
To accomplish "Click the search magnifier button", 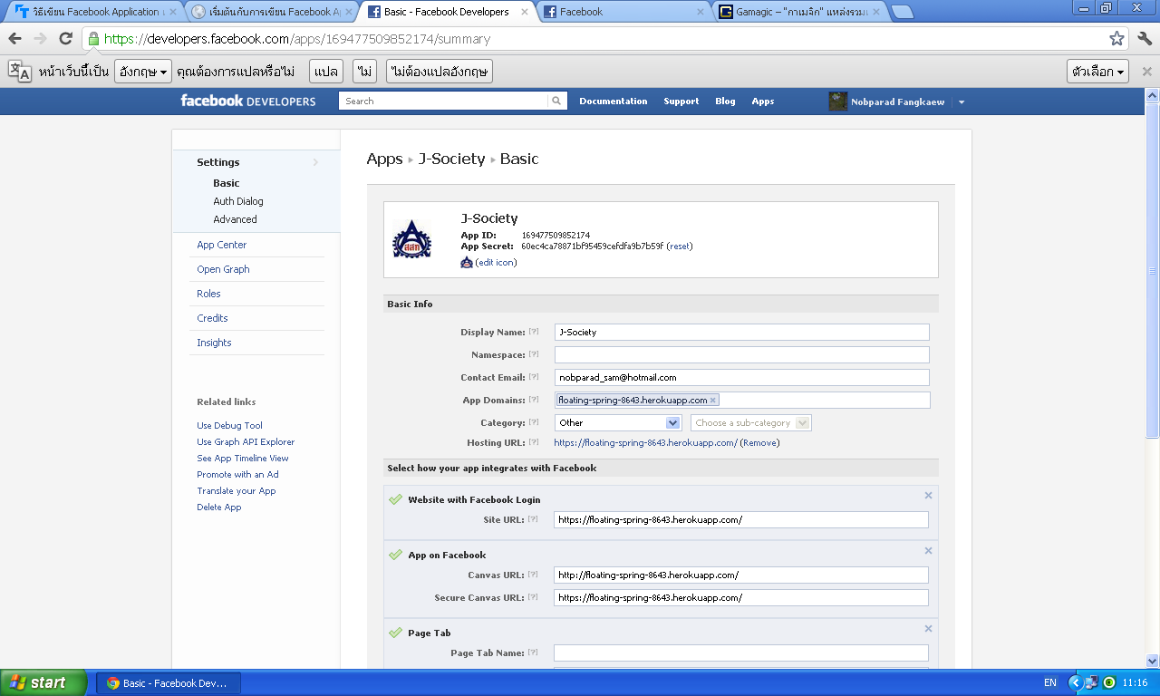I will (x=557, y=101).
